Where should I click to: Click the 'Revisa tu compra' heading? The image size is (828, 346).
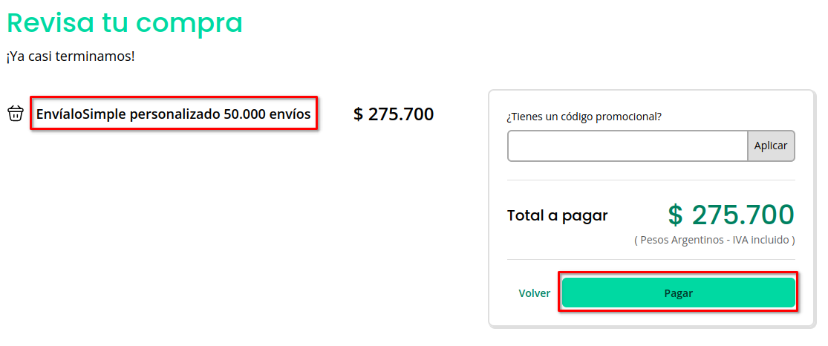[125, 23]
